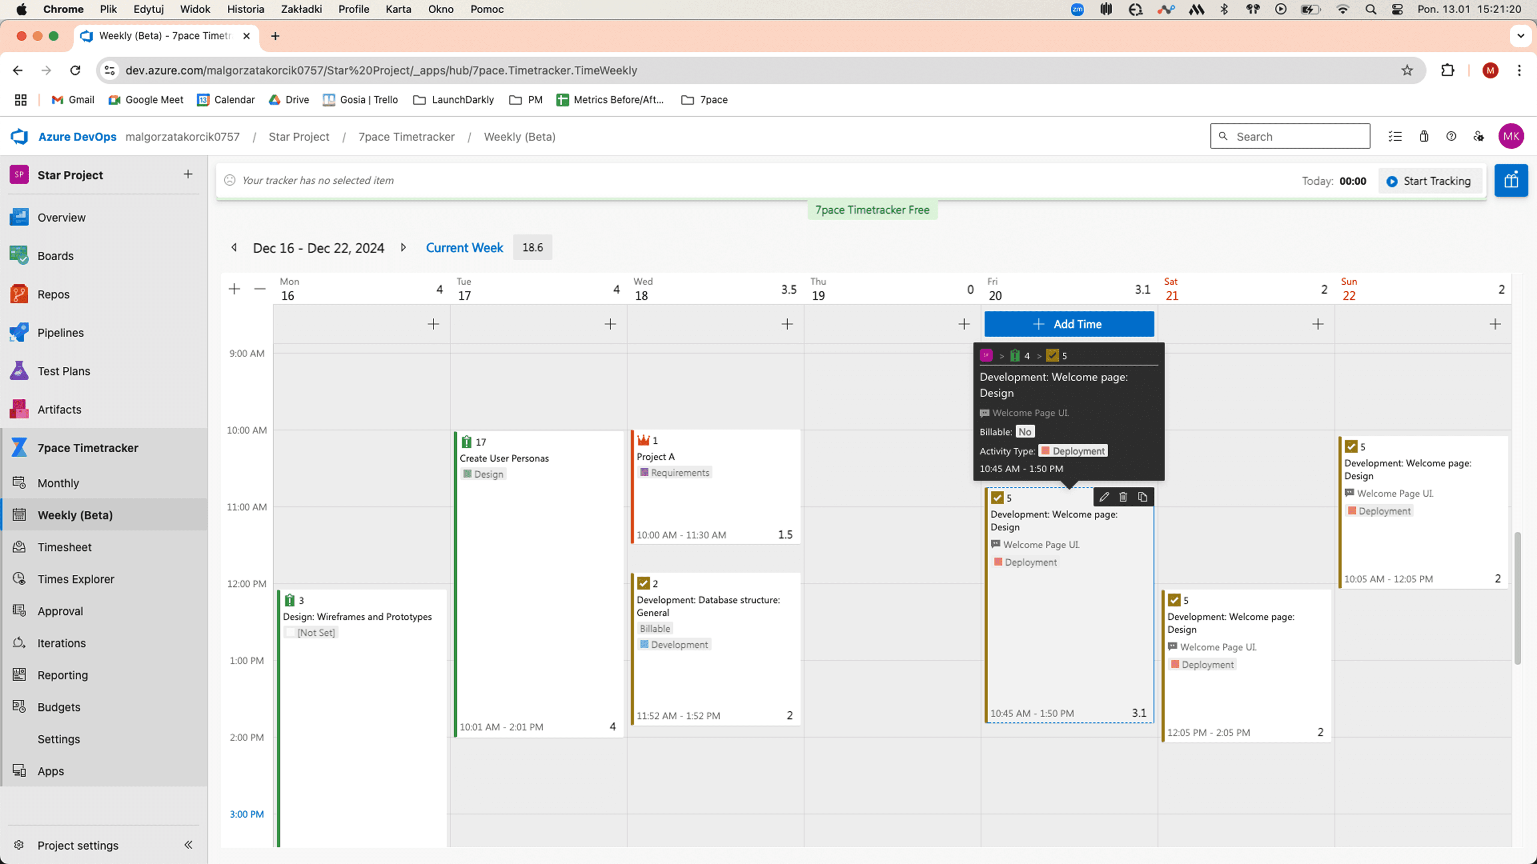Image resolution: width=1537 pixels, height=864 pixels.
Task: Add time on Sunday 22 with plus
Action: (1495, 324)
